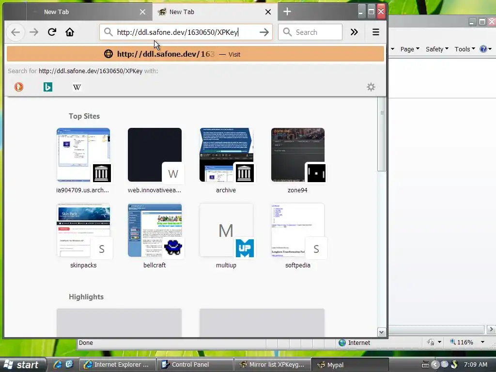Screen dimensions: 496x372
Task: Close the first New Tab tab
Action: 143,12
